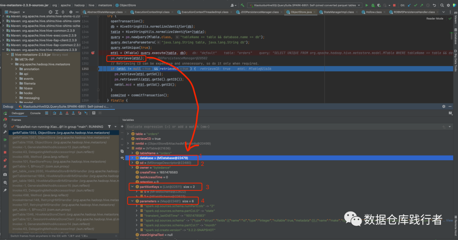The image size is (458, 240).
Task: Click the Step Over debugger icon
Action: [x=55, y=113]
